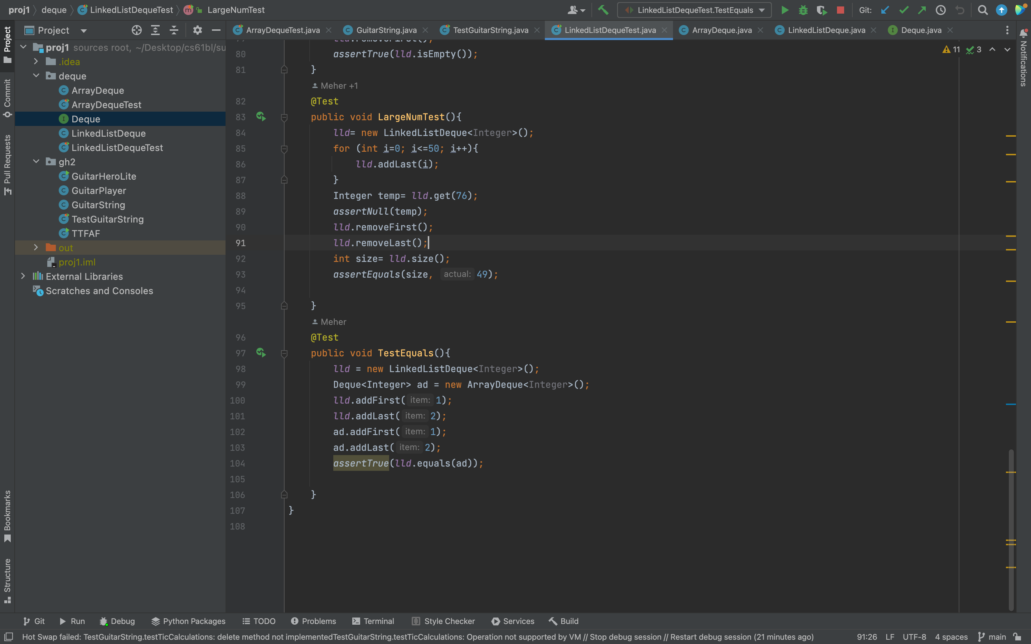Stop the running process with red square
This screenshot has width=1031, height=644.
click(840, 10)
